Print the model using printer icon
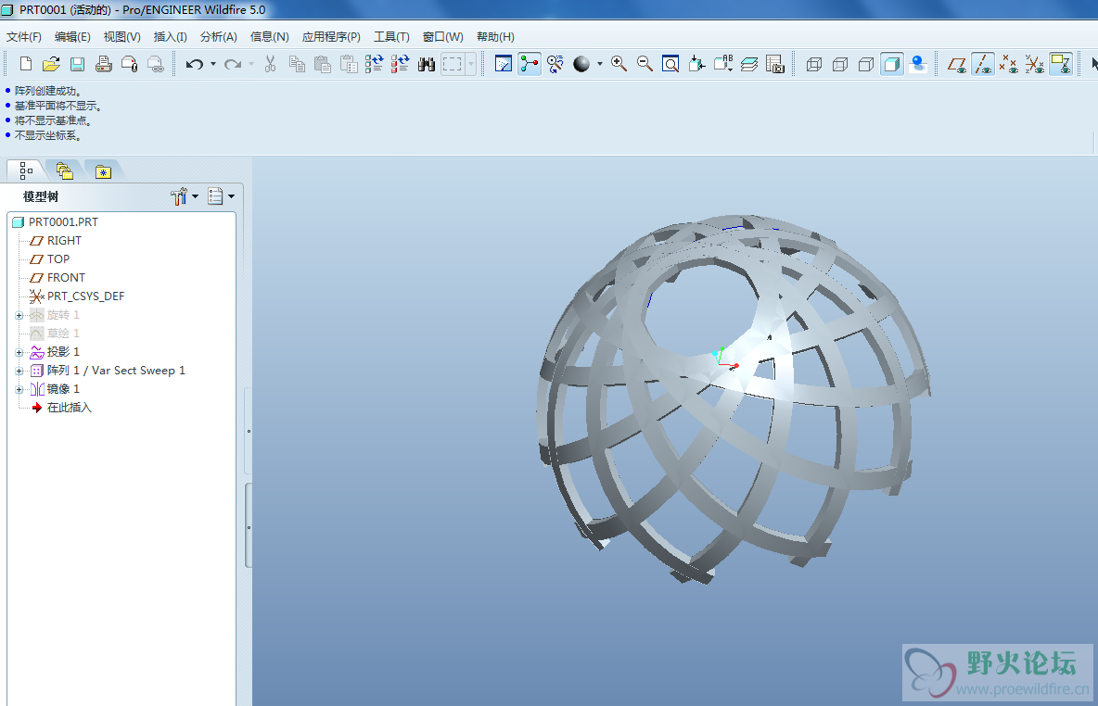The image size is (1098, 706). 104,64
